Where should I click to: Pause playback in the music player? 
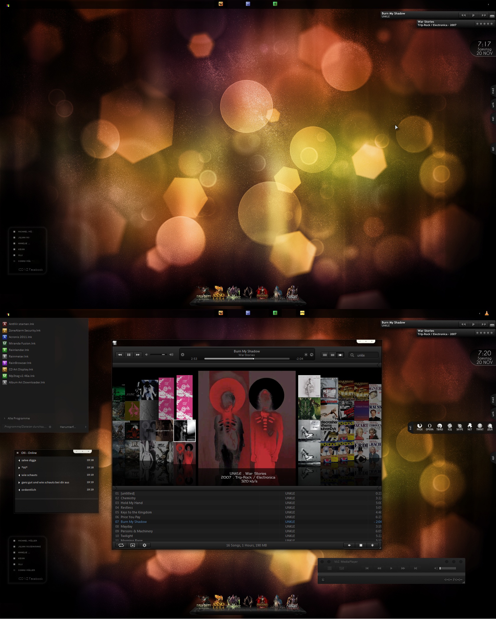click(x=129, y=355)
